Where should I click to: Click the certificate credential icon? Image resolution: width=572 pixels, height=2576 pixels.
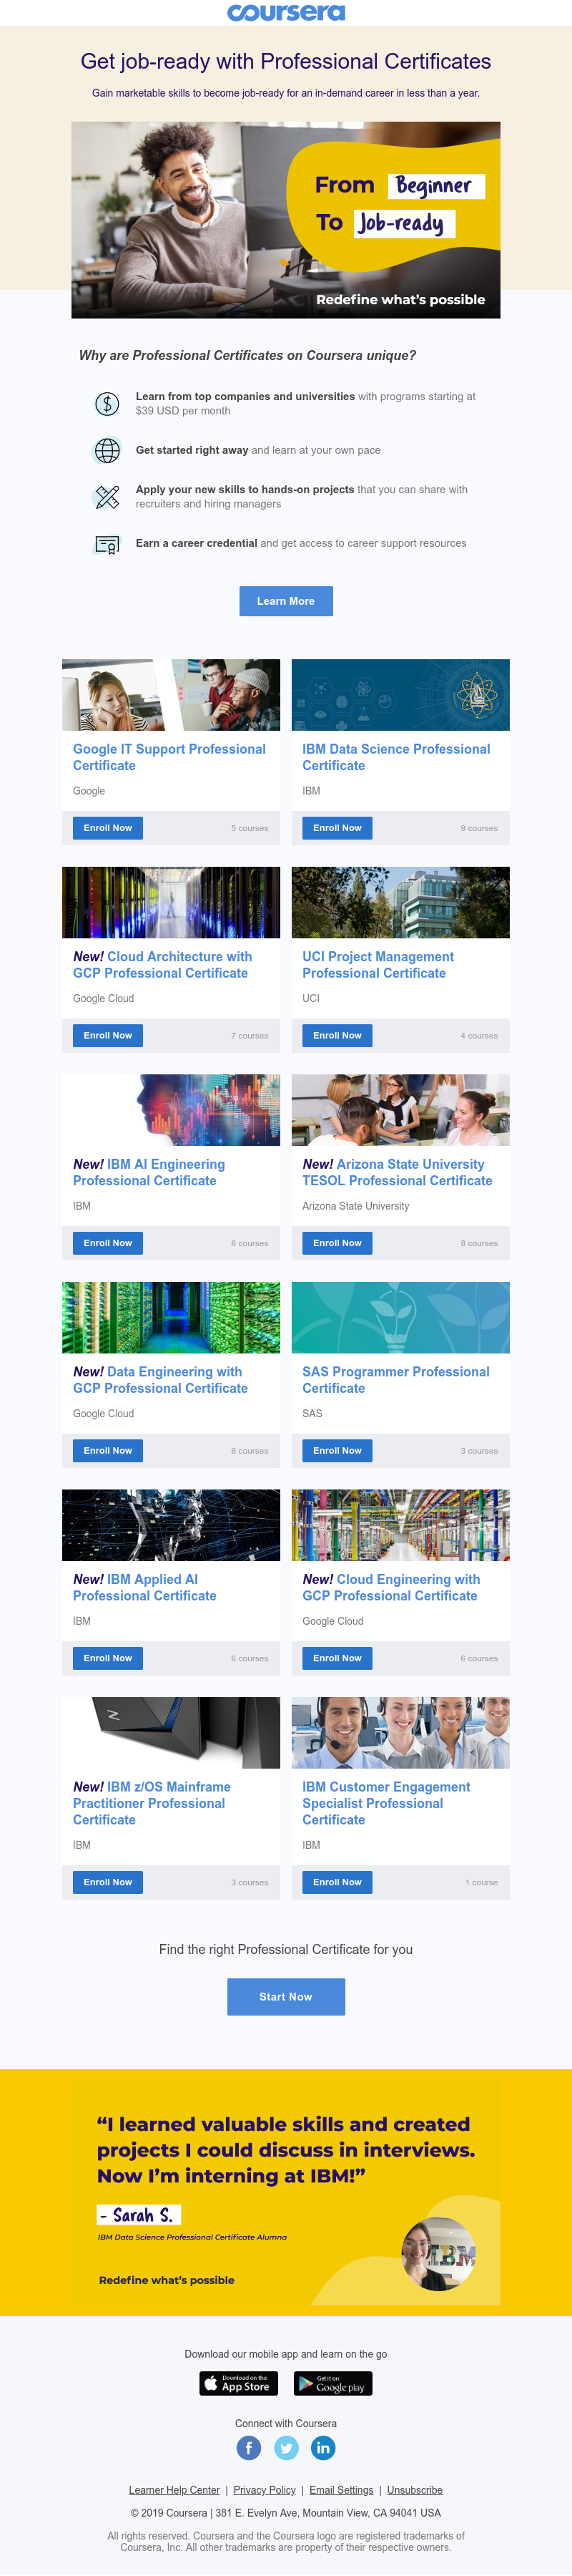[x=107, y=544]
